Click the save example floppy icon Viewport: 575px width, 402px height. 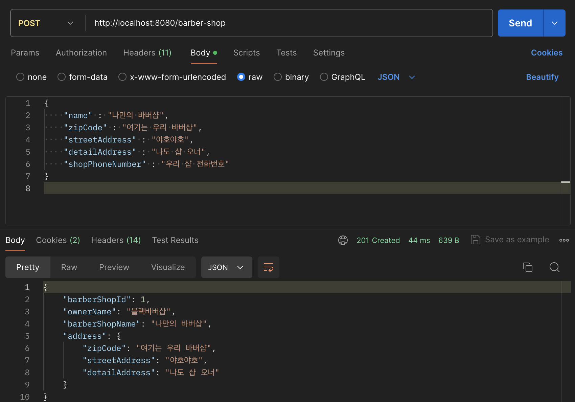click(475, 240)
